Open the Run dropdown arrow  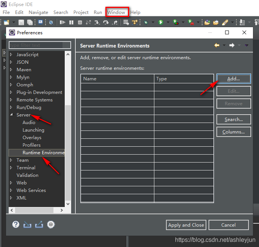[168, 22]
